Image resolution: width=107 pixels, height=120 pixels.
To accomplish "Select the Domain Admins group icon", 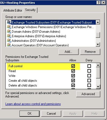I will pos(9,31).
